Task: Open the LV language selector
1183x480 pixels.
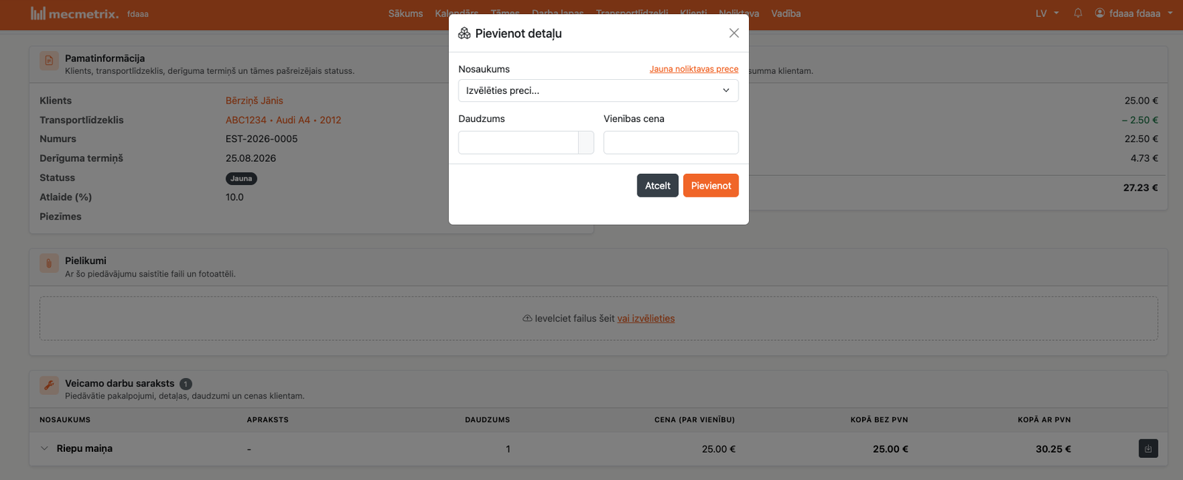Action: coord(1047,13)
